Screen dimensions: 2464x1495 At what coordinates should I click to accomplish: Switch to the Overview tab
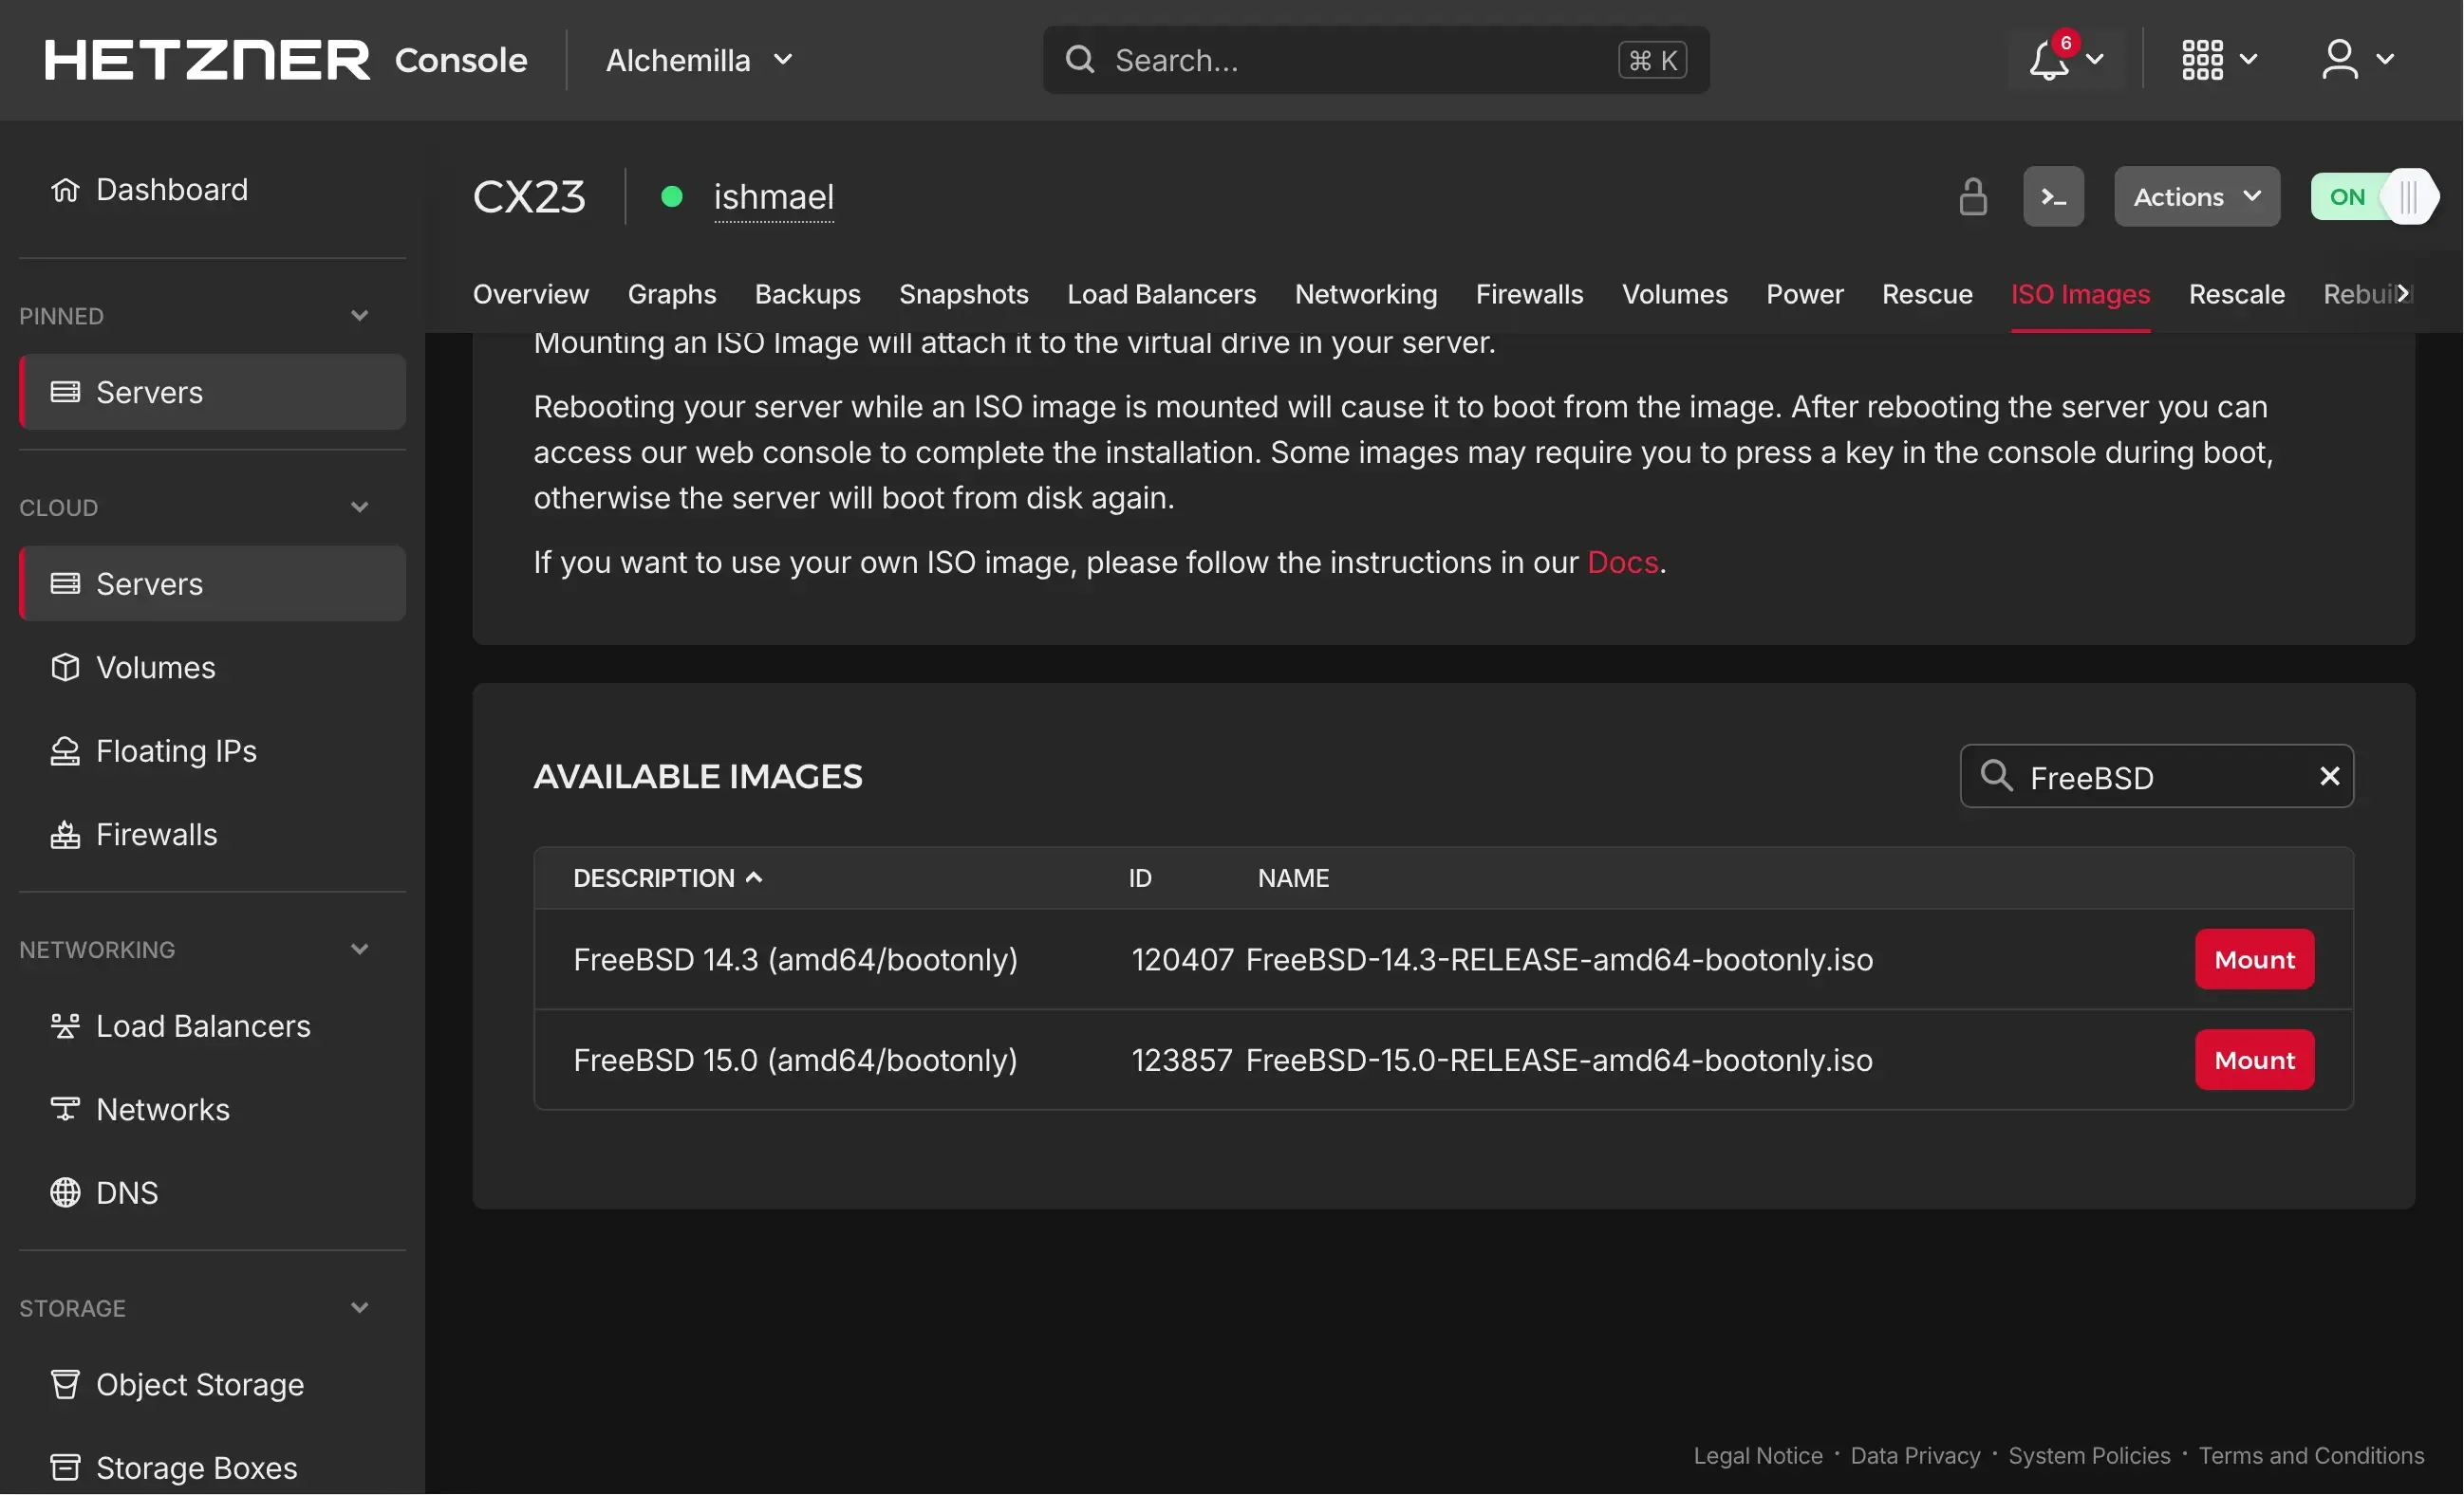coord(531,295)
